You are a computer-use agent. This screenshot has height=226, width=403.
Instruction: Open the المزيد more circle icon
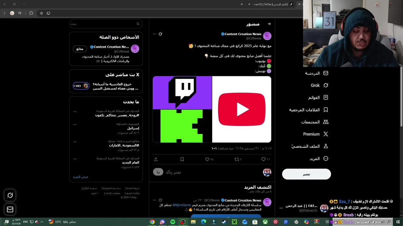pyautogui.click(x=326, y=159)
